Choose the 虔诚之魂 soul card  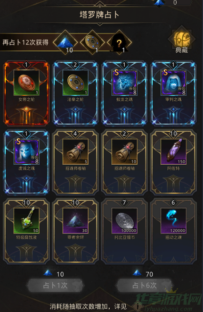[26, 162]
